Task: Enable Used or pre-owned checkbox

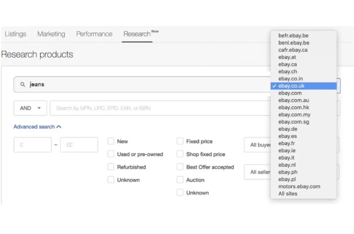Action: click(111, 154)
